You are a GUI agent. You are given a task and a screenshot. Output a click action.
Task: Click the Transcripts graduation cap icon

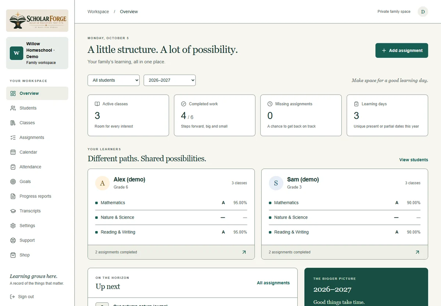pos(13,211)
